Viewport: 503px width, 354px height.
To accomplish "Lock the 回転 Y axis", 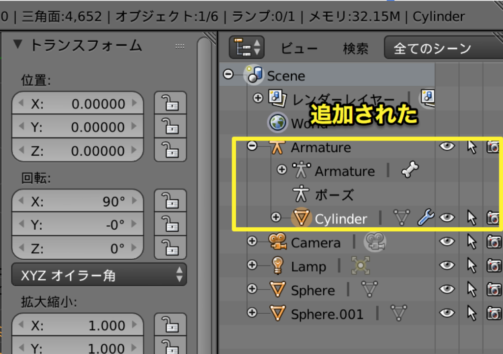I will point(170,224).
